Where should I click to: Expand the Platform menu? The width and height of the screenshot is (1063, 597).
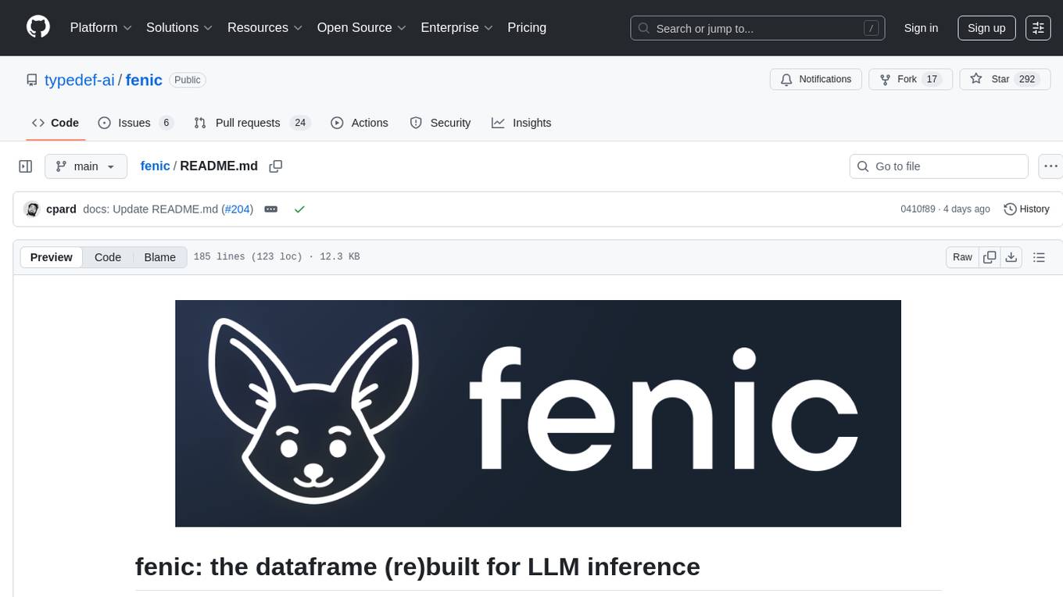pos(101,27)
